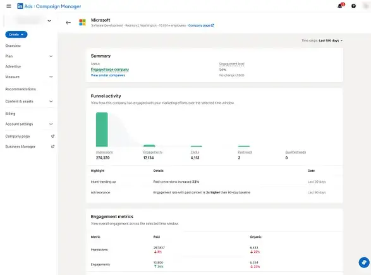Open the floating chat support button
Image resolution: width=371 pixels, height=275 pixels.
364,262
